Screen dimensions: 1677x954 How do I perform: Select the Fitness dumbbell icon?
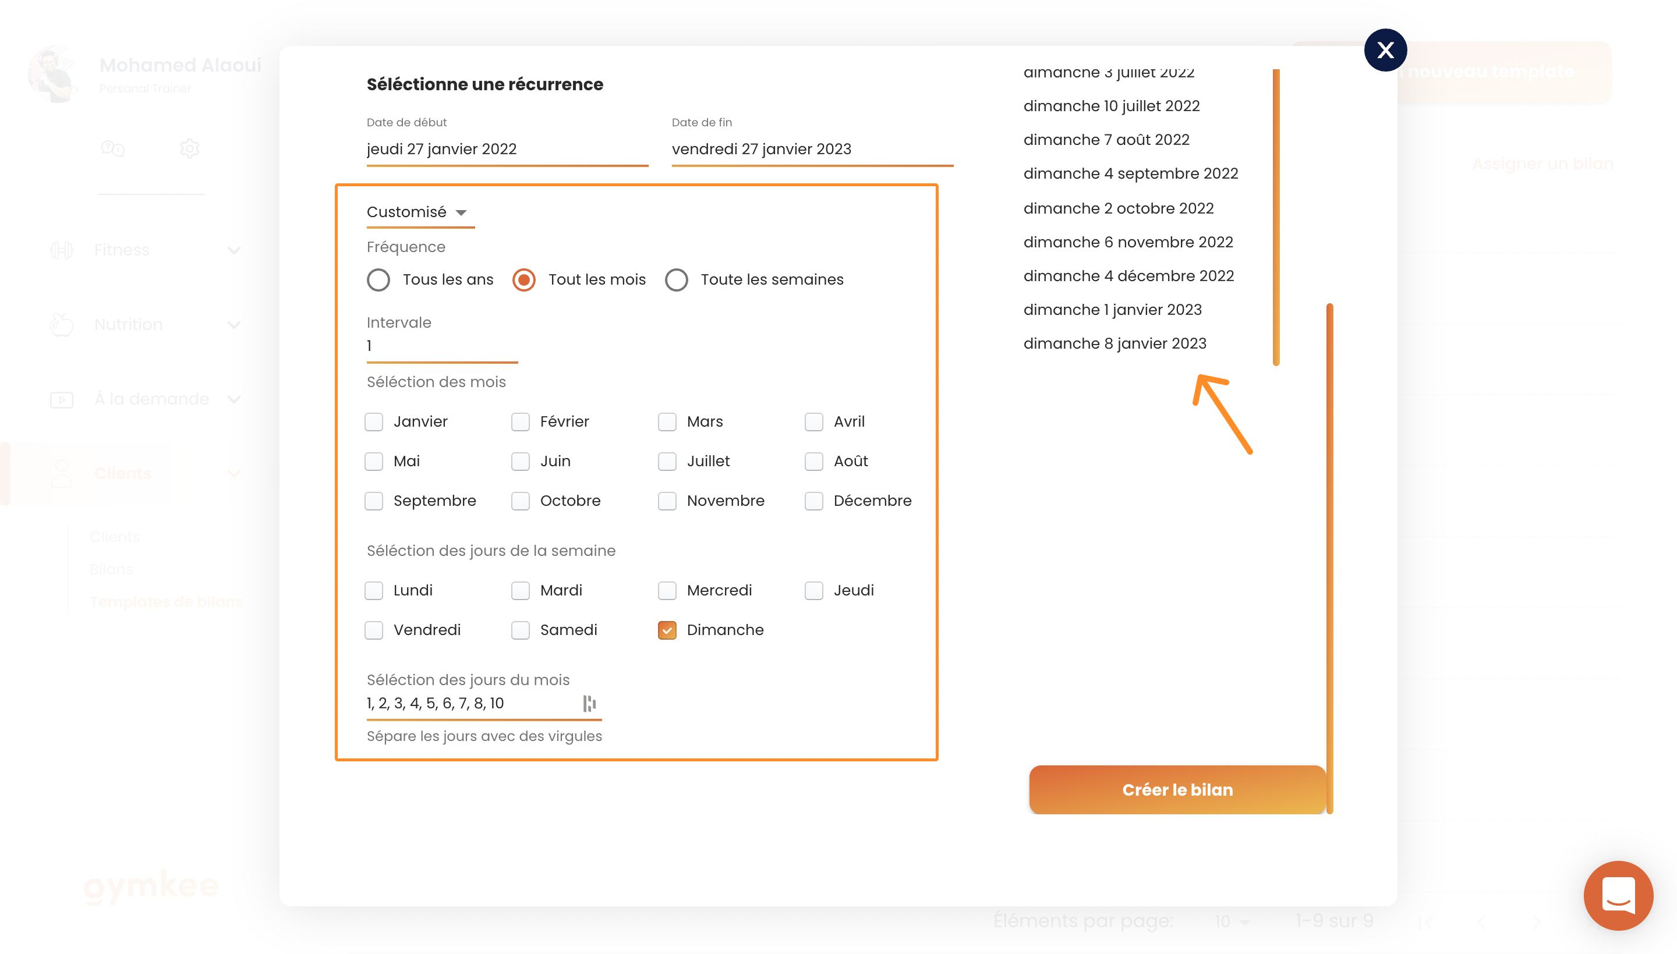click(x=62, y=250)
